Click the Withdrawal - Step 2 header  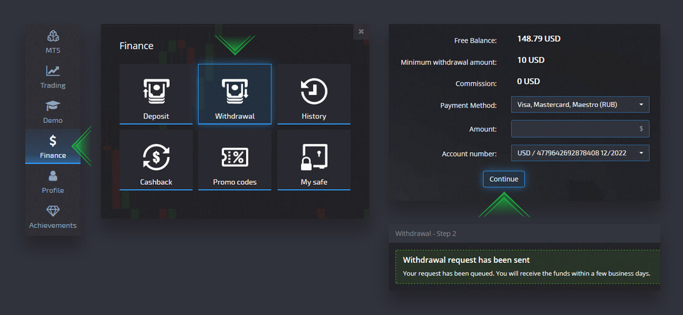pyautogui.click(x=426, y=234)
